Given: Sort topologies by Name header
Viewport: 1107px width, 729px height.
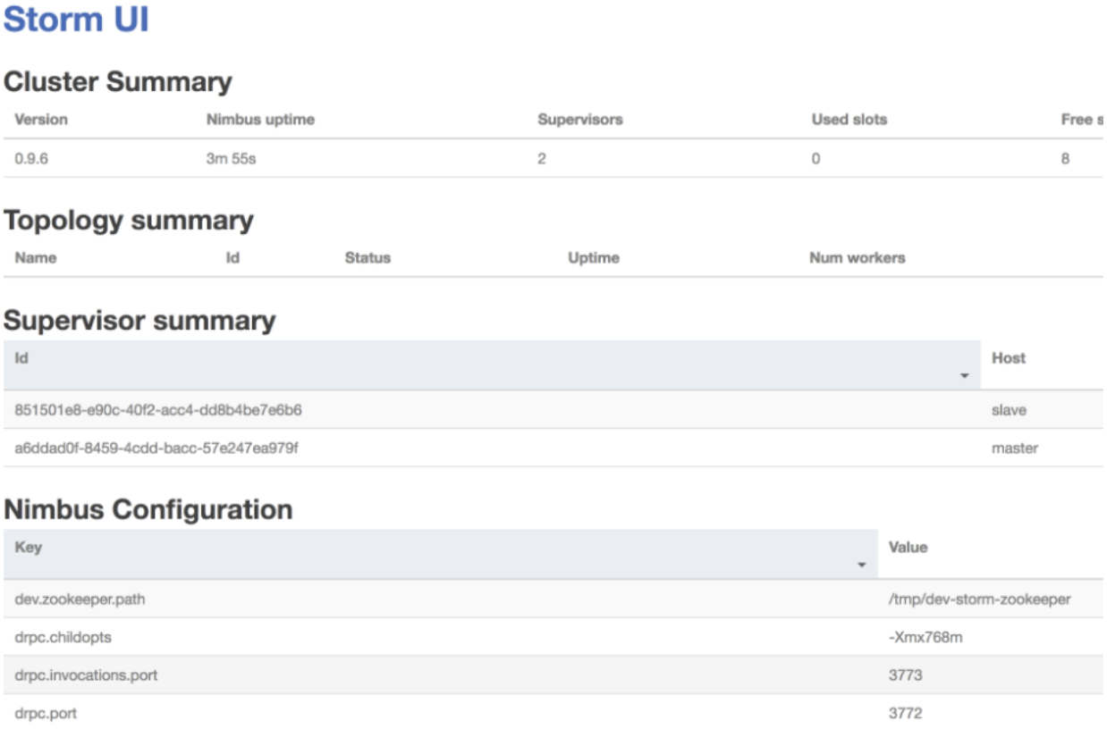Looking at the screenshot, I should pos(36,257).
